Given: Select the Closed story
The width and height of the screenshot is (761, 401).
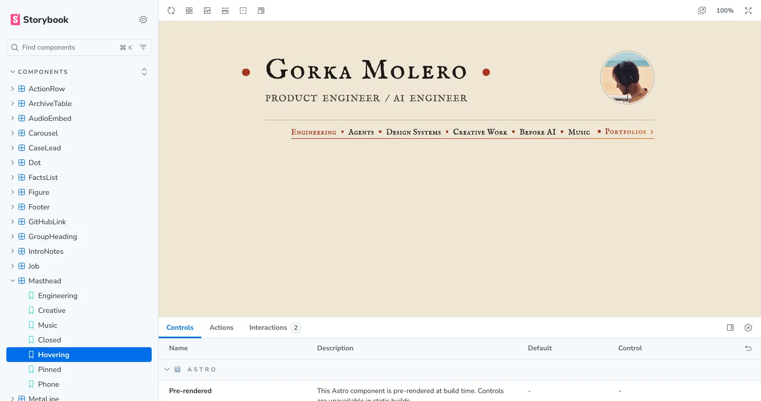Looking at the screenshot, I should point(49,340).
